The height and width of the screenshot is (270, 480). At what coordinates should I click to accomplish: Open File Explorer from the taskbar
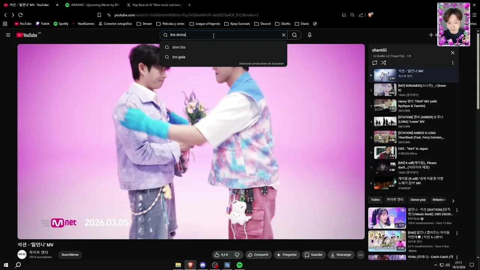[x=178, y=265]
